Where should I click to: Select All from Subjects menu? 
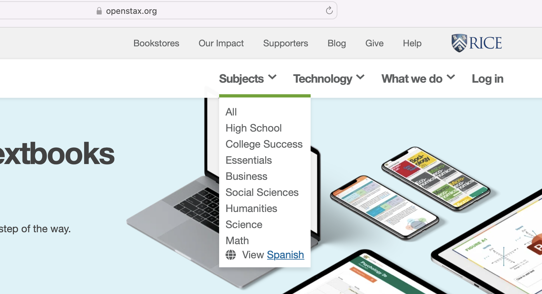coord(231,112)
